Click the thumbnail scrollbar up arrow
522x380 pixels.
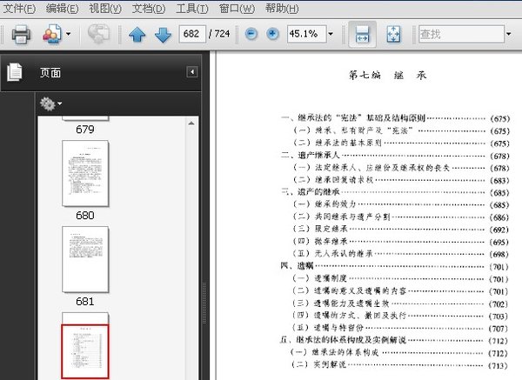tap(191, 123)
